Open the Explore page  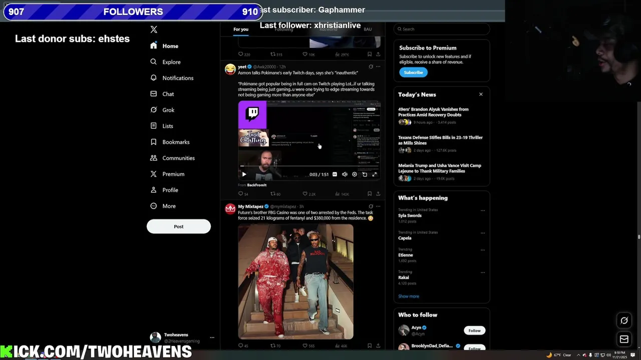click(165, 62)
